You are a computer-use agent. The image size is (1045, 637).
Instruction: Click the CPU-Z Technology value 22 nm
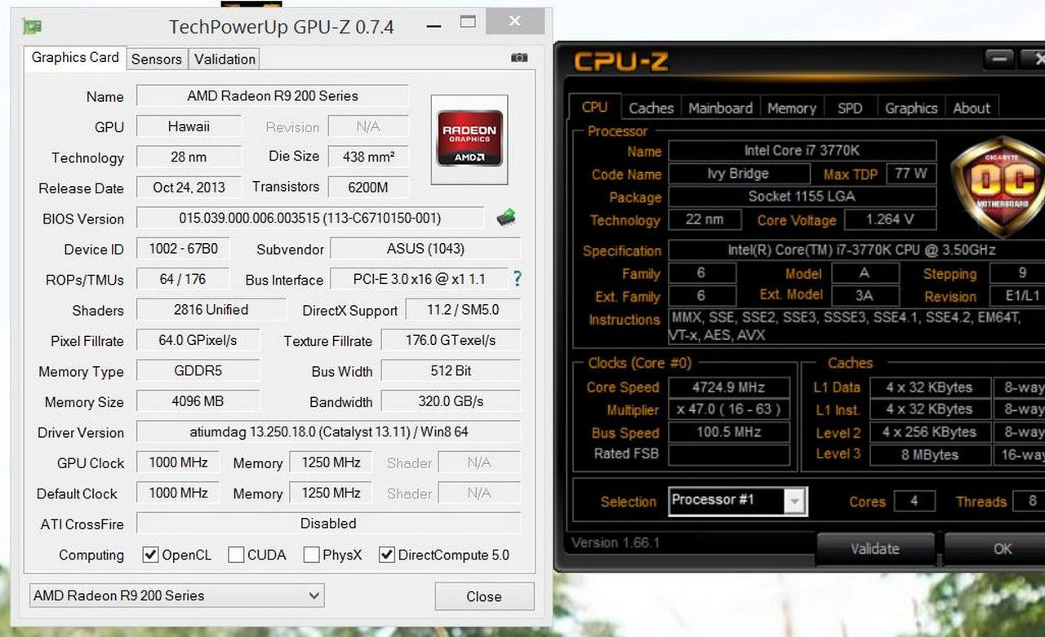click(x=705, y=219)
